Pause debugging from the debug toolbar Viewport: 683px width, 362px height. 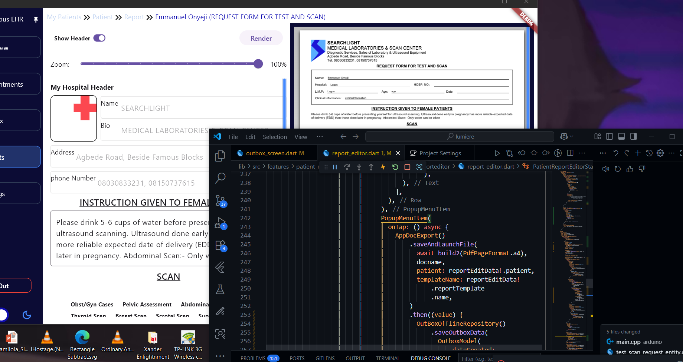coord(335,167)
